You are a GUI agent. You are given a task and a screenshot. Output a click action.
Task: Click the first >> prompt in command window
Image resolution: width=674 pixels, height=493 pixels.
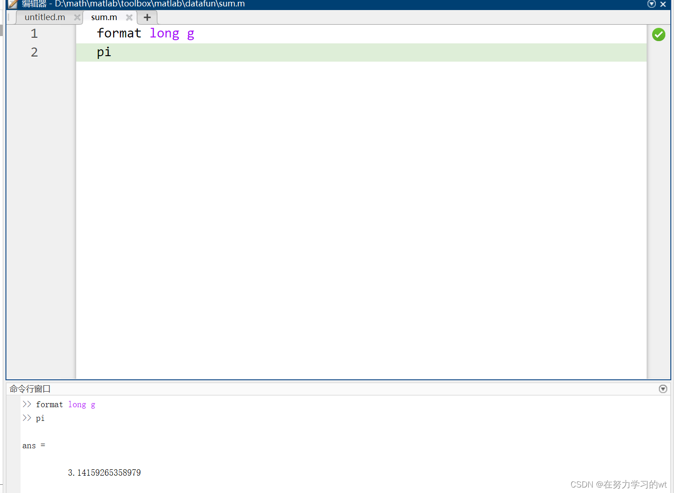[x=27, y=404]
